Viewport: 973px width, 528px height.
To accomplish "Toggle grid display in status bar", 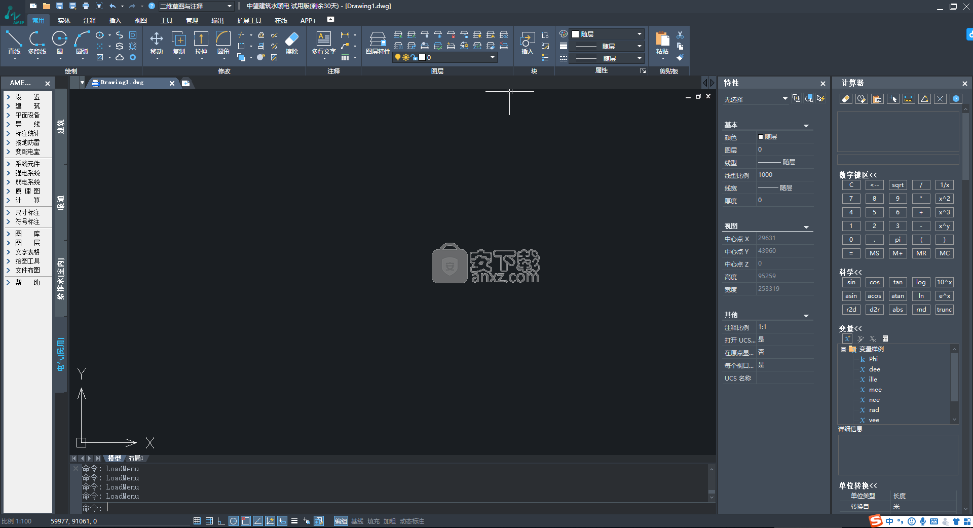I will tap(209, 521).
